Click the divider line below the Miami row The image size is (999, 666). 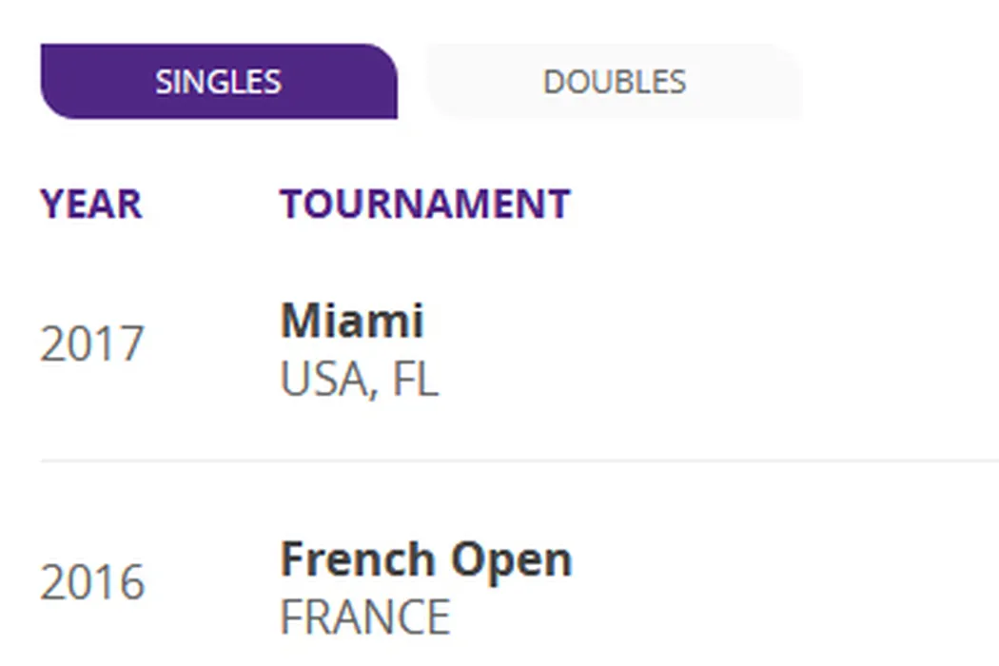click(519, 460)
